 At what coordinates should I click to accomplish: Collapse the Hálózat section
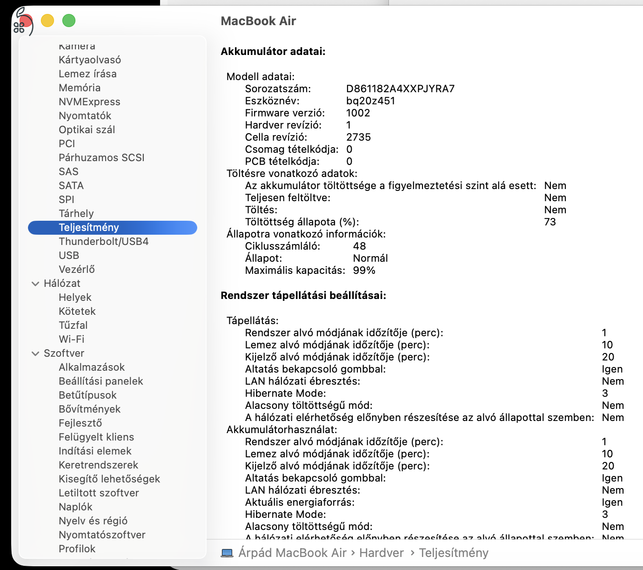click(x=35, y=283)
